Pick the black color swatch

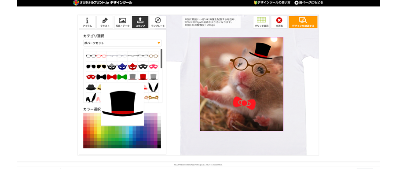point(159,146)
